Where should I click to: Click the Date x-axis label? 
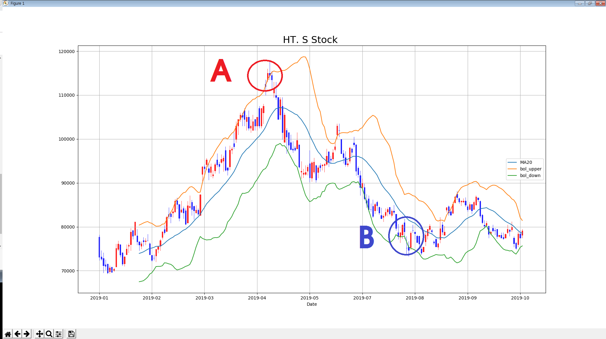coord(311,304)
